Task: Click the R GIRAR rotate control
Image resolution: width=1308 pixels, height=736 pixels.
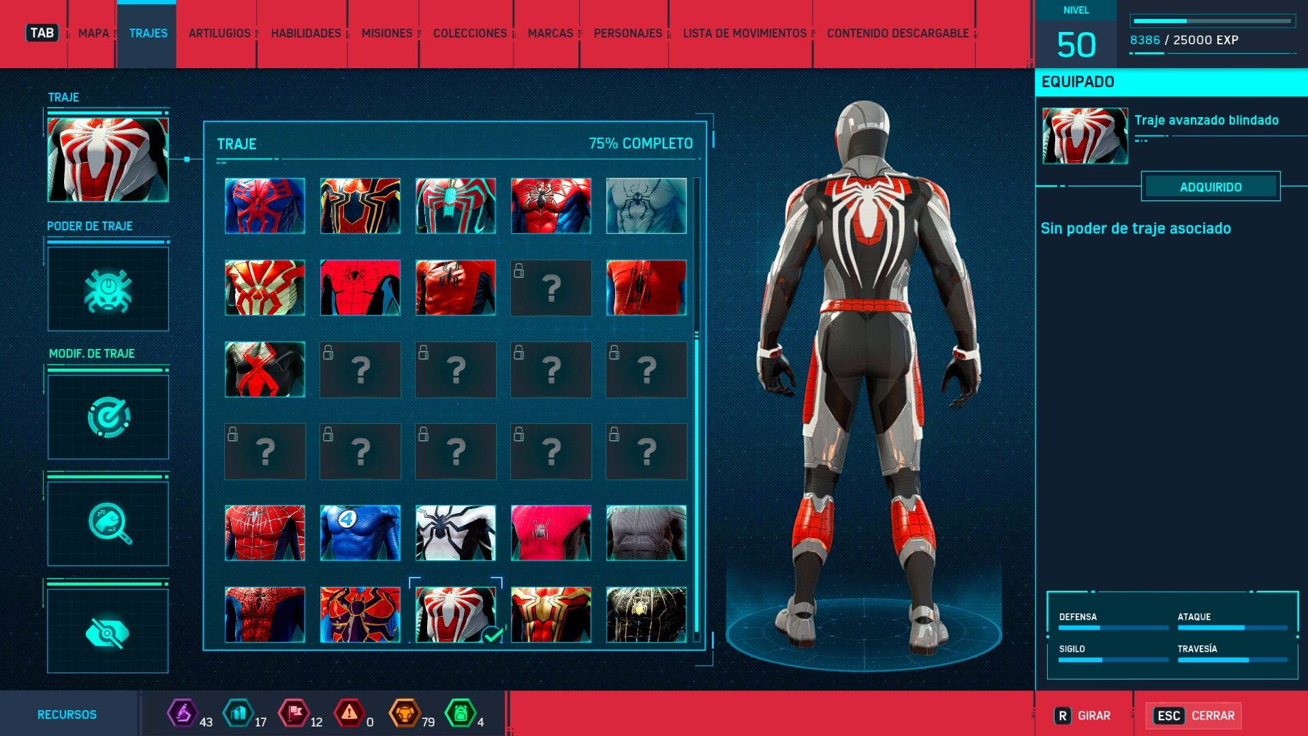Action: [1083, 716]
